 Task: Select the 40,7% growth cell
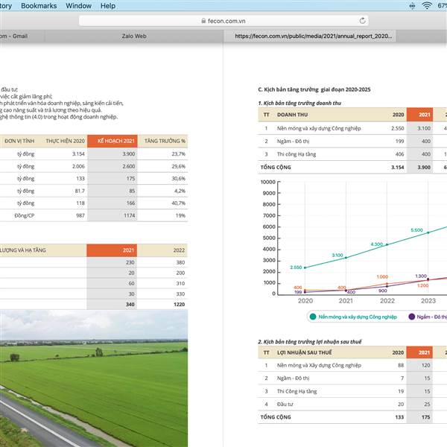point(179,203)
